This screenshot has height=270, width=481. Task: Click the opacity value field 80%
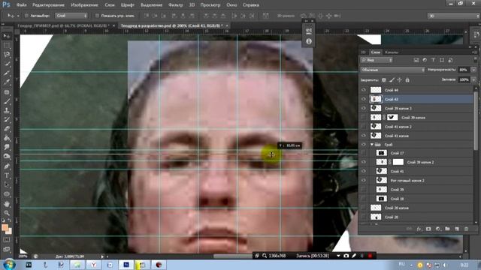(464, 70)
